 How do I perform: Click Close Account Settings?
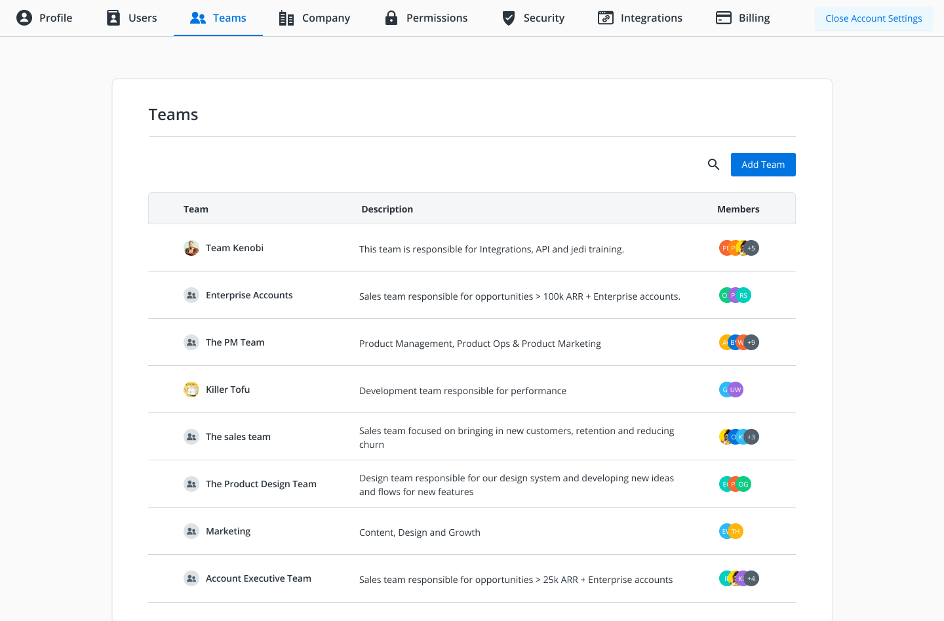[x=873, y=18]
